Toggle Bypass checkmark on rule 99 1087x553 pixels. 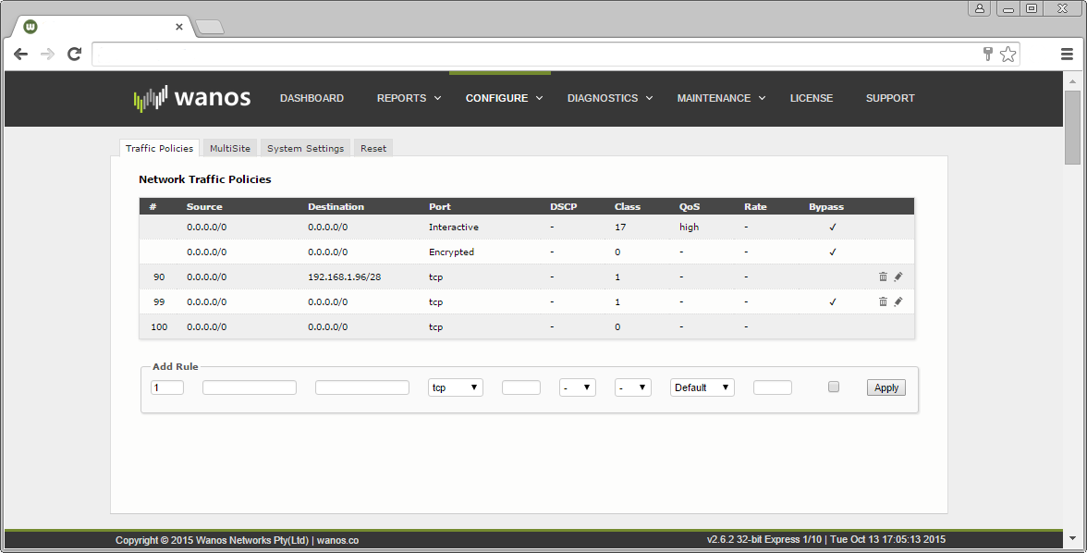coord(832,301)
